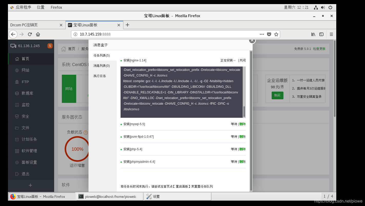Close the 消息盒子 dialog

coord(252,41)
